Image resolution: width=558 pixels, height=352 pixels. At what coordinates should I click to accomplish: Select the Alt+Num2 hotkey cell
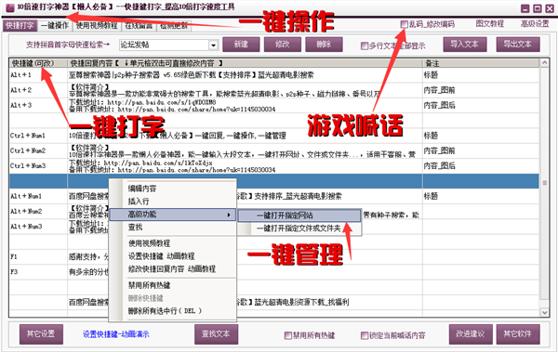click(x=38, y=211)
